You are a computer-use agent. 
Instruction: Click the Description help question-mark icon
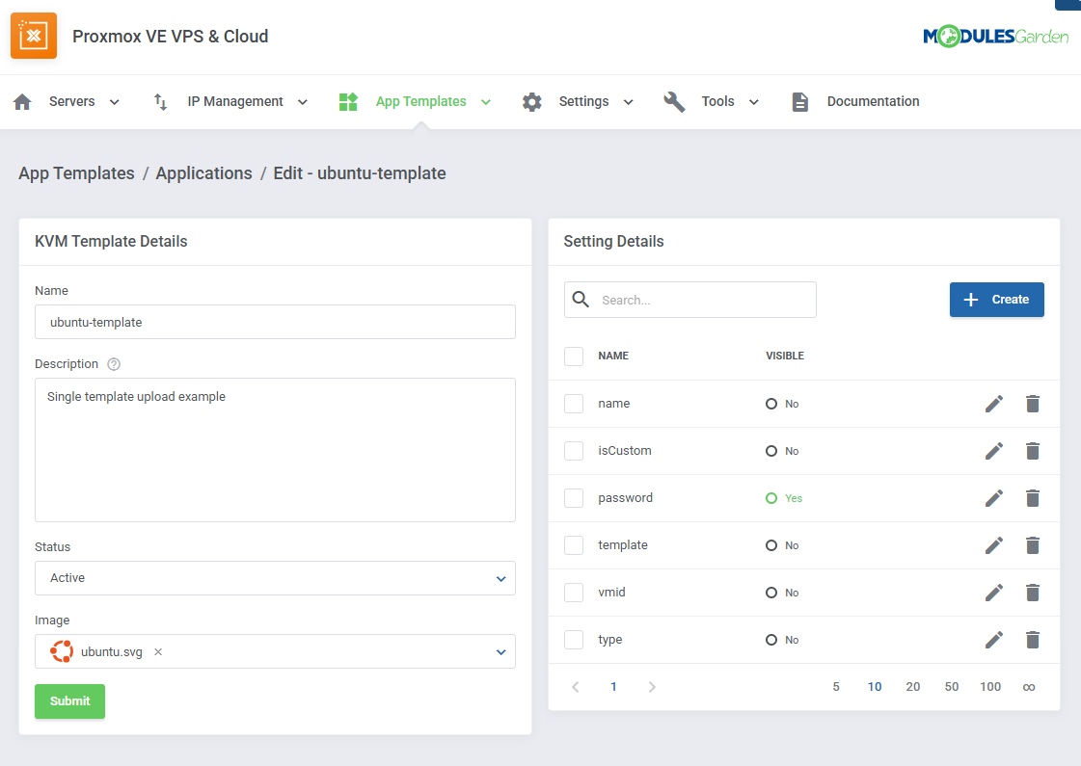(x=114, y=364)
